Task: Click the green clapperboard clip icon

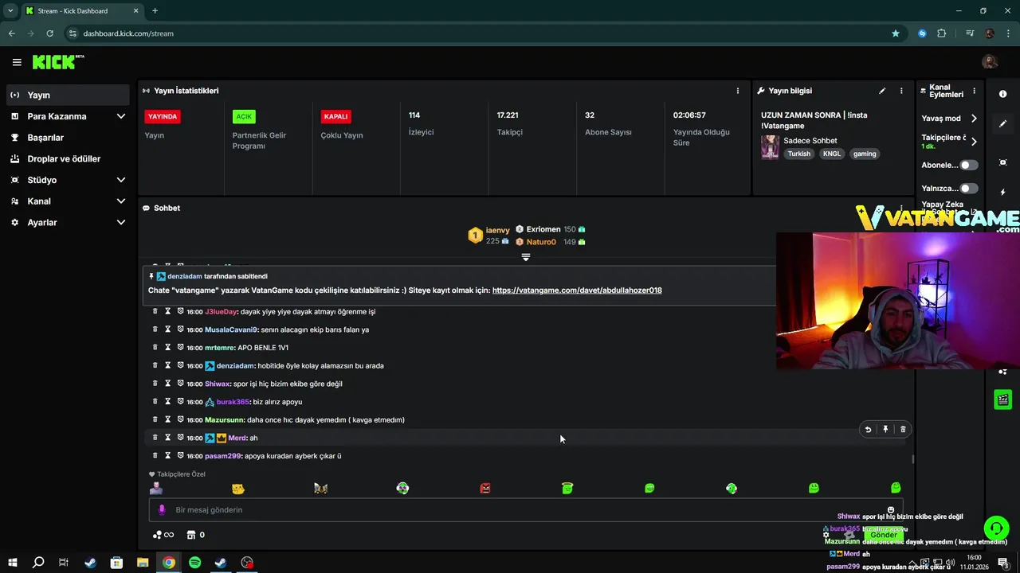Action: coord(1003,400)
